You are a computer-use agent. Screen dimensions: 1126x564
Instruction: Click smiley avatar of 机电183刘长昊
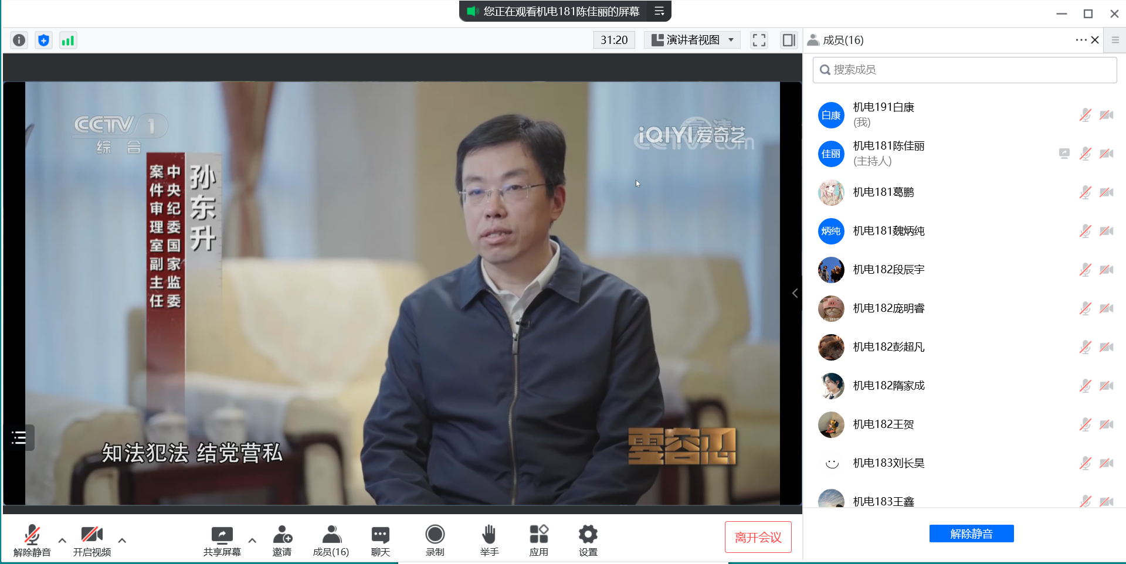coord(831,463)
